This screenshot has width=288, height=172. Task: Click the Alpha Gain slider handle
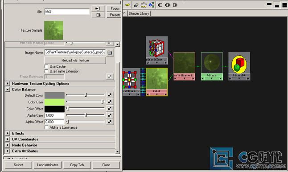tap(86, 115)
